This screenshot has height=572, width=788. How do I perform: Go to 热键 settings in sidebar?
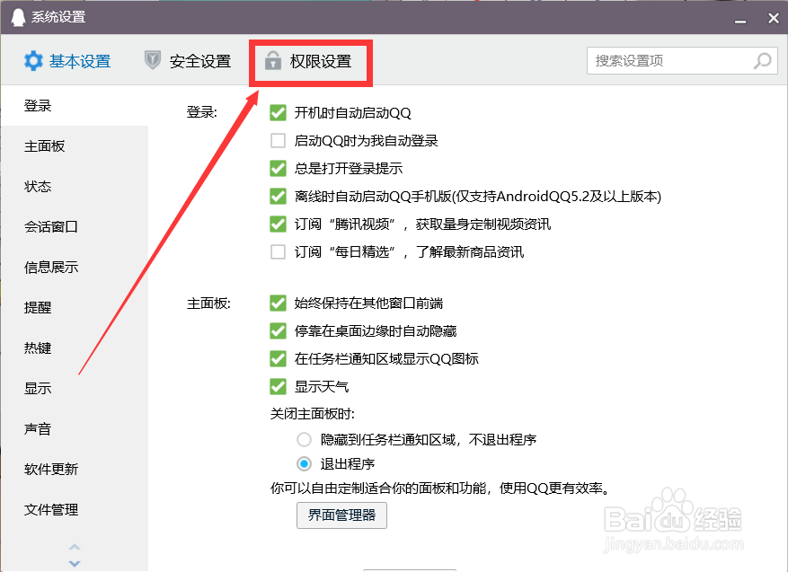(75, 348)
